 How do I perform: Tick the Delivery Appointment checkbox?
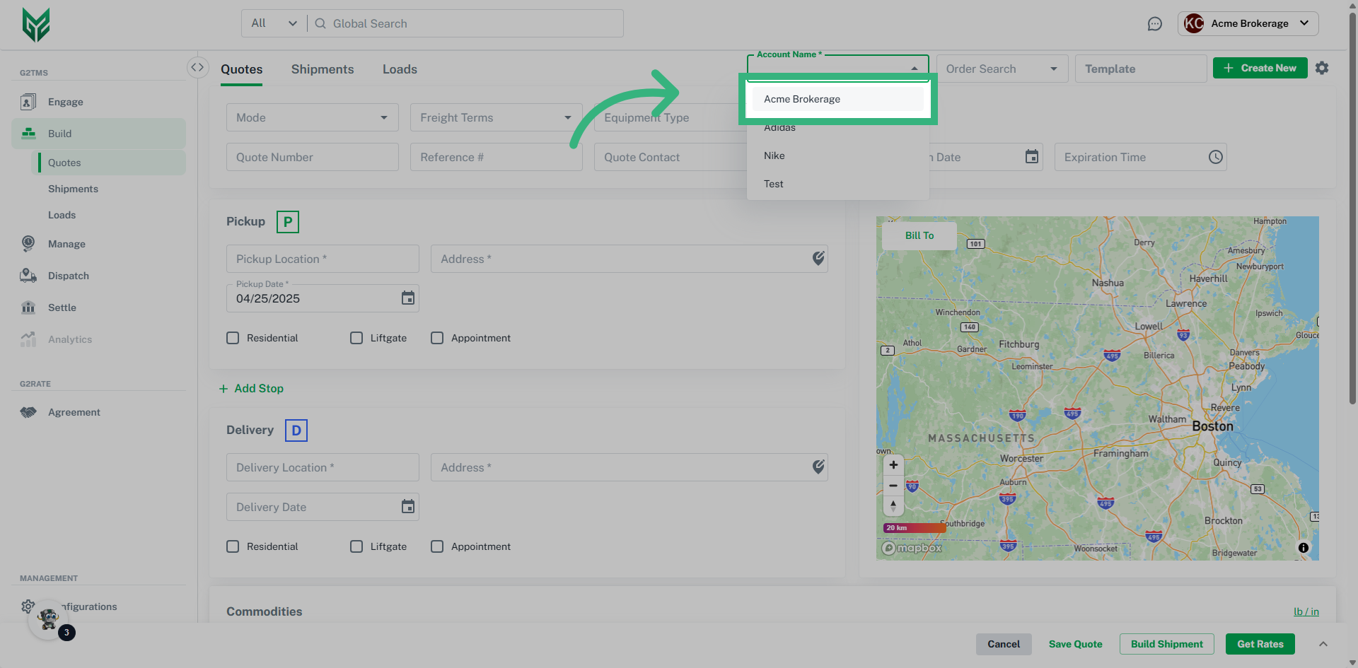tap(437, 546)
